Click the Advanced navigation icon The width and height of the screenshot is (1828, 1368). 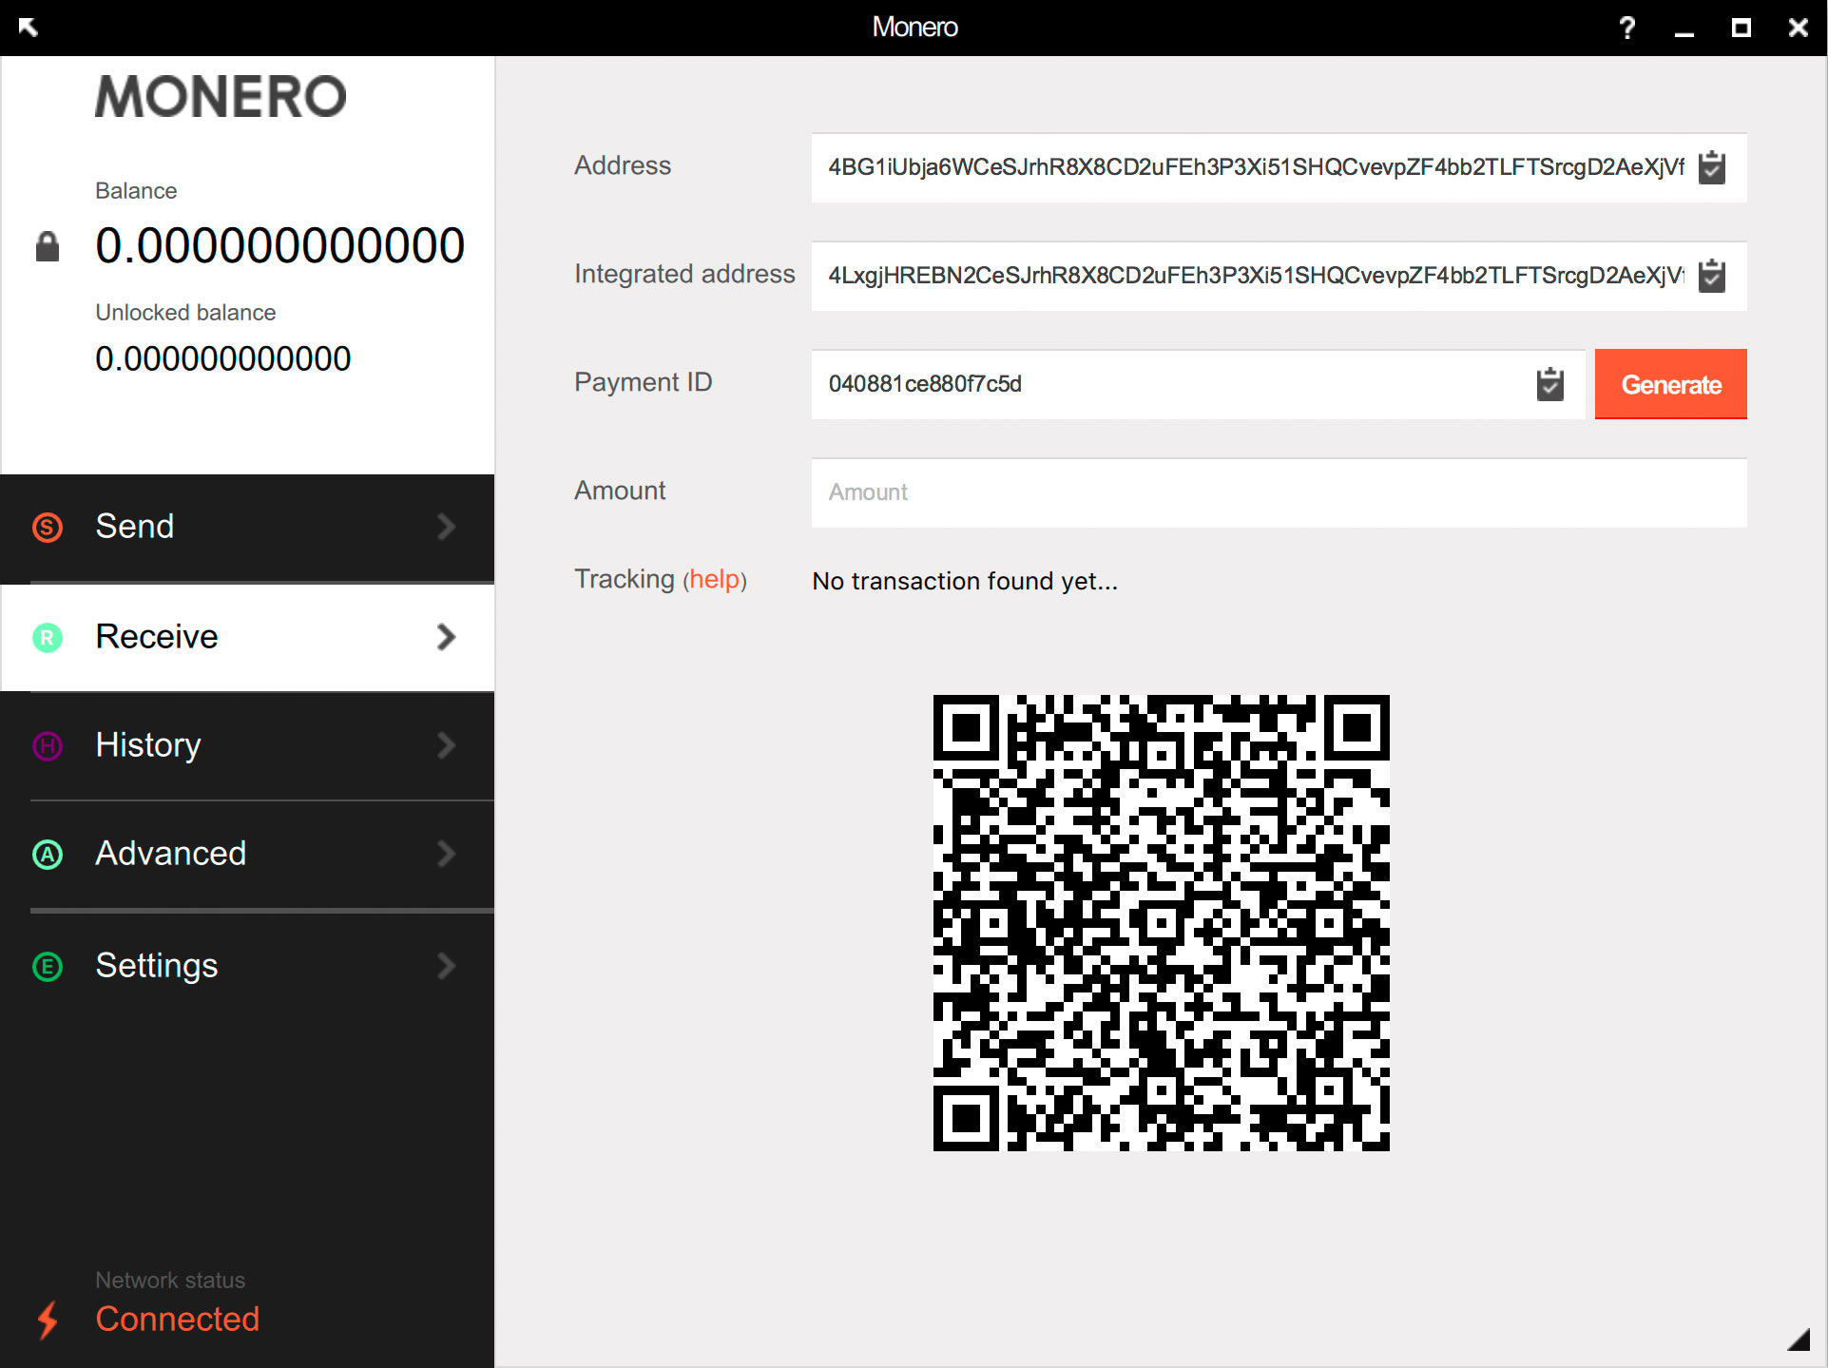[x=48, y=852]
